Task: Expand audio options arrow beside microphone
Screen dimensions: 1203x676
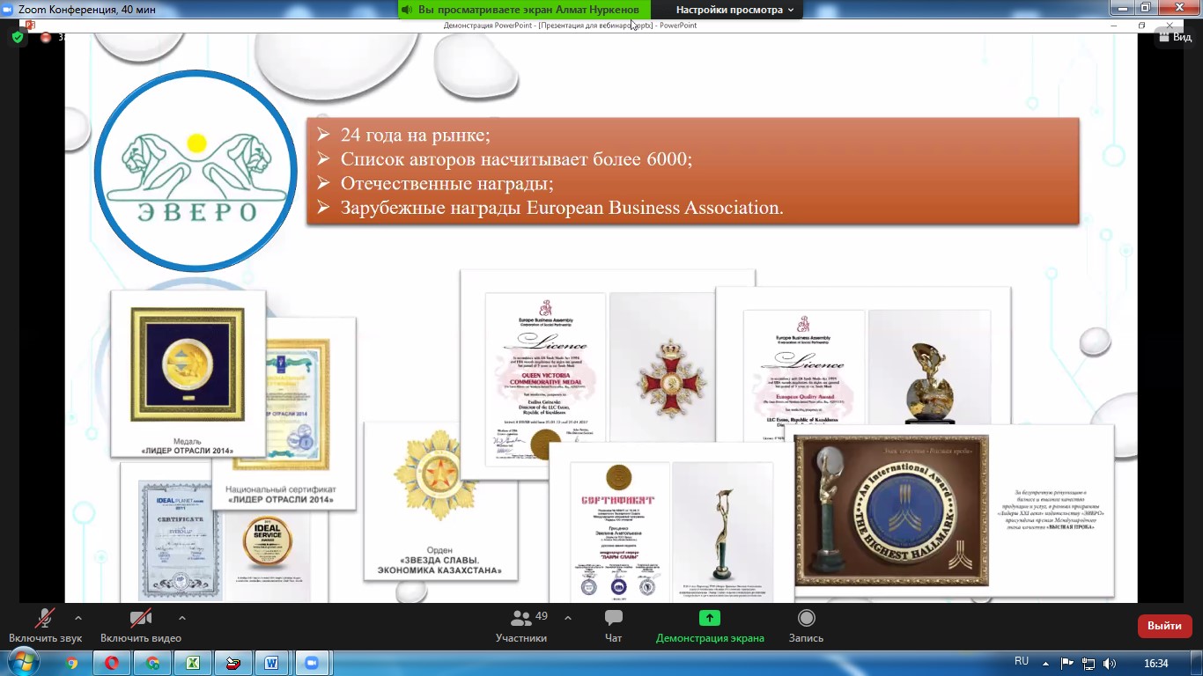Action: coord(78,618)
